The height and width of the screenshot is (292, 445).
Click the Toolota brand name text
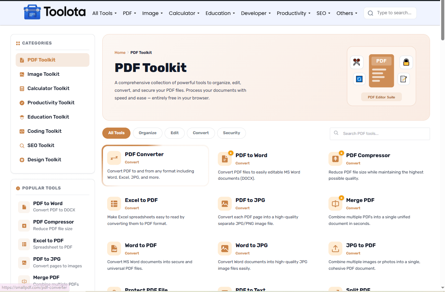coord(65,12)
